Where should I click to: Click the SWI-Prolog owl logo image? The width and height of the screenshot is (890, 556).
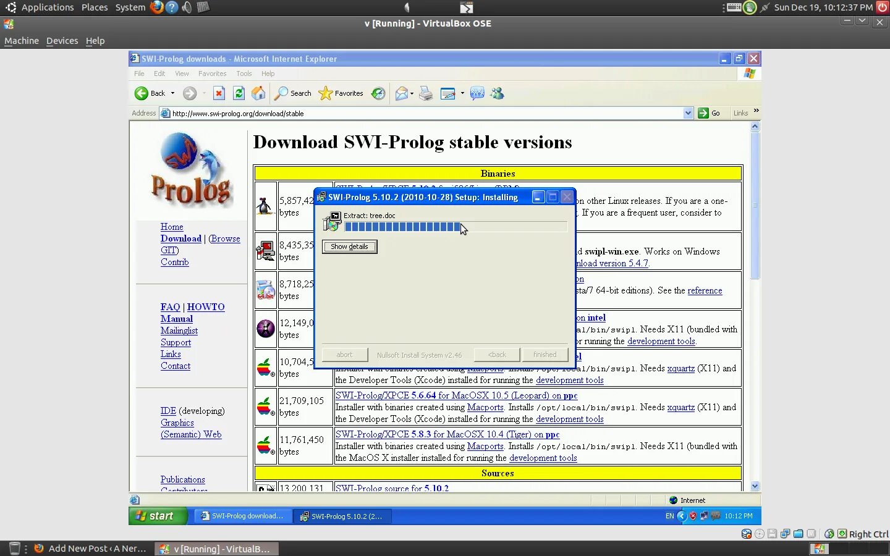tap(192, 169)
